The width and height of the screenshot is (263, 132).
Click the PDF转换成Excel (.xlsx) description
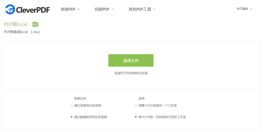click(22, 32)
